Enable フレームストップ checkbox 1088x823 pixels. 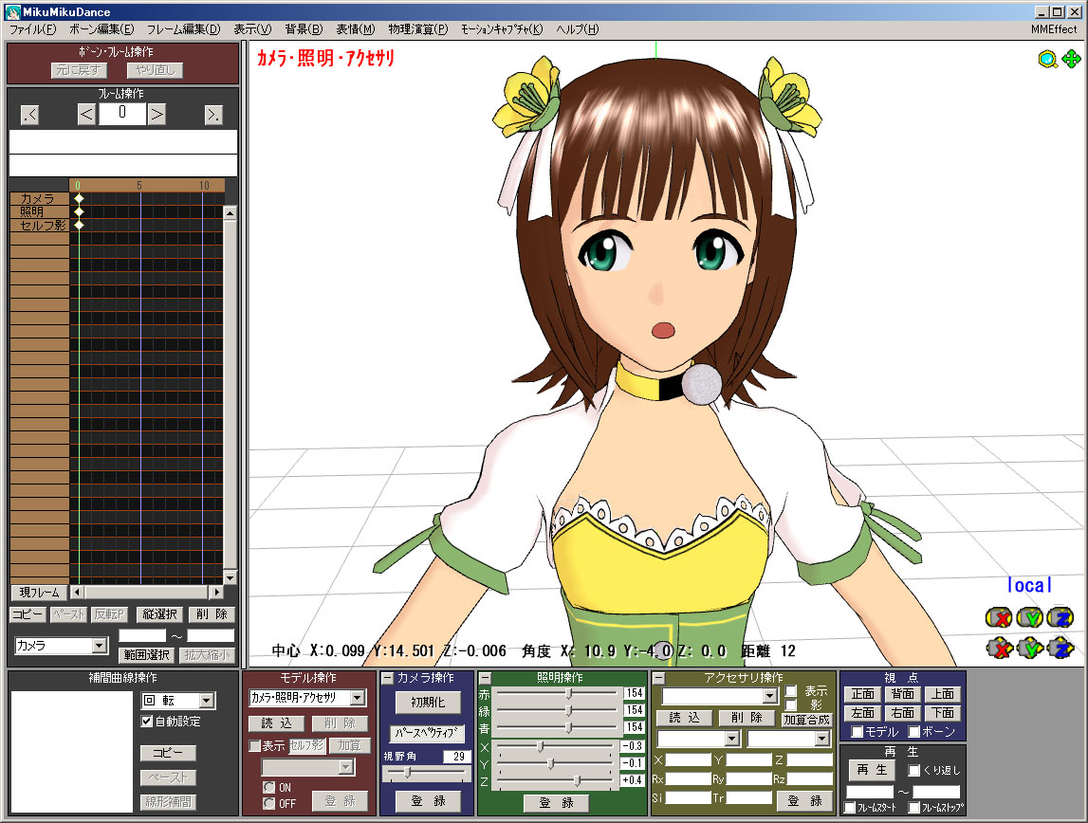[x=913, y=808]
